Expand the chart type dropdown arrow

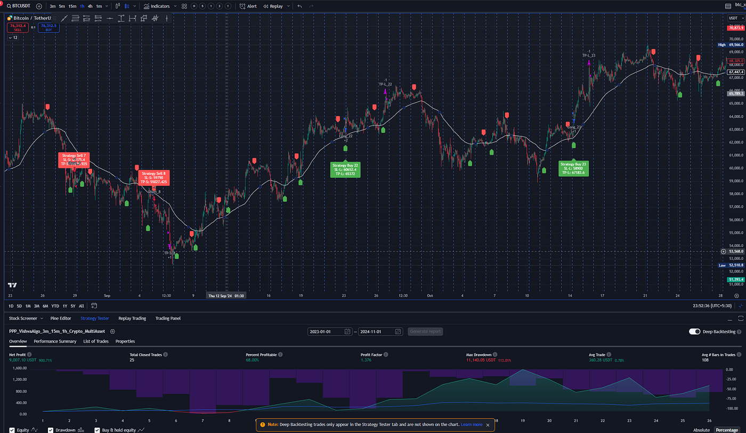(135, 6)
